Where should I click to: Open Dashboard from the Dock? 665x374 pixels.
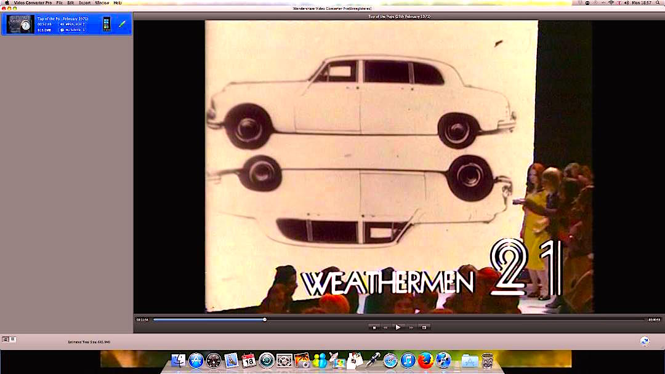click(x=213, y=360)
